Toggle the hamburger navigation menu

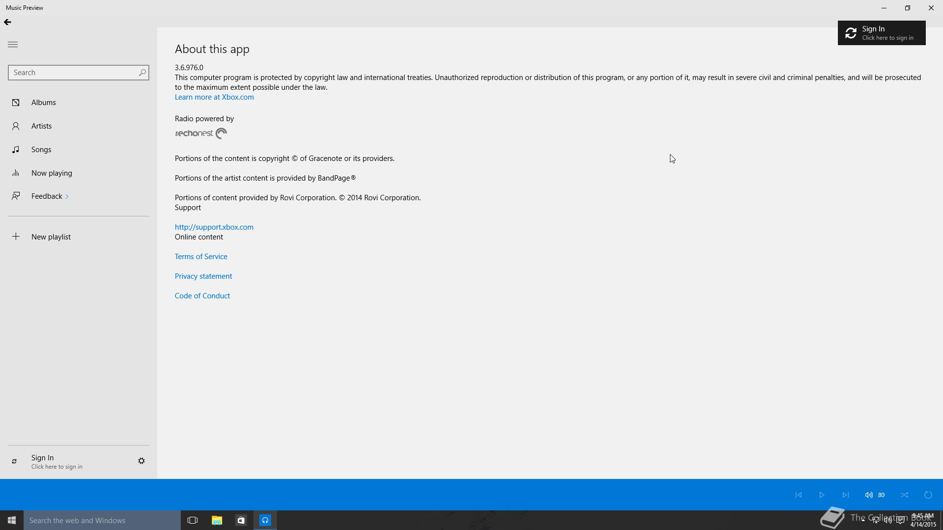click(13, 45)
